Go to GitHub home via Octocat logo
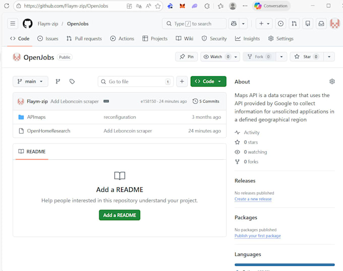Viewport: 343px width, 271px height. tap(28, 24)
